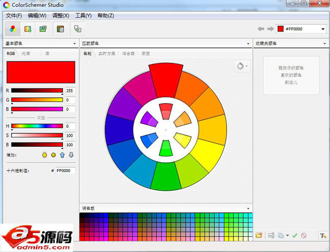Open the 编辑(W) menu
Viewport: 330px width, 252px height.
(x=37, y=16)
